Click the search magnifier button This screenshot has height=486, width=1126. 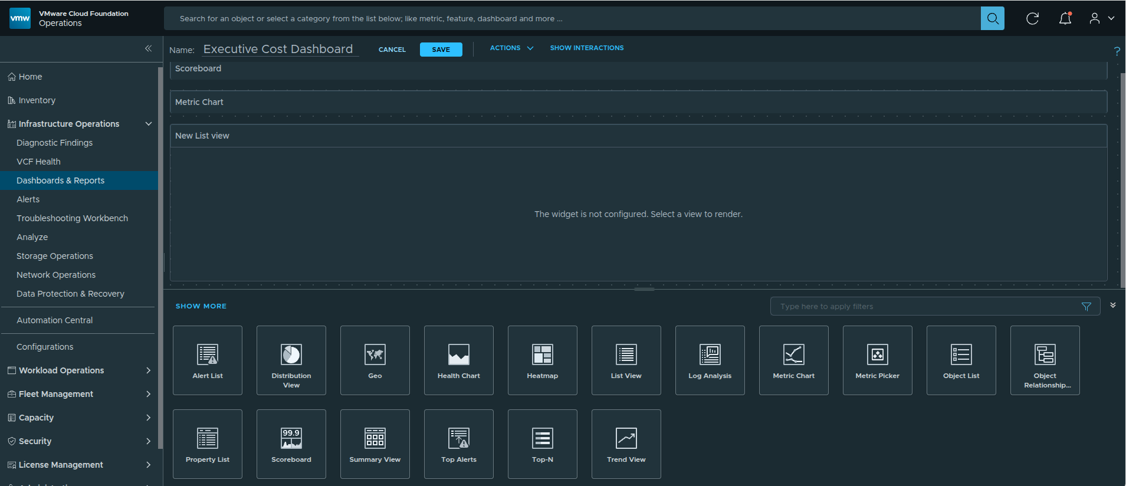point(993,18)
